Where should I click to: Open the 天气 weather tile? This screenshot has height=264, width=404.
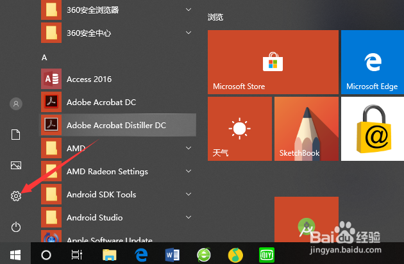240,129
